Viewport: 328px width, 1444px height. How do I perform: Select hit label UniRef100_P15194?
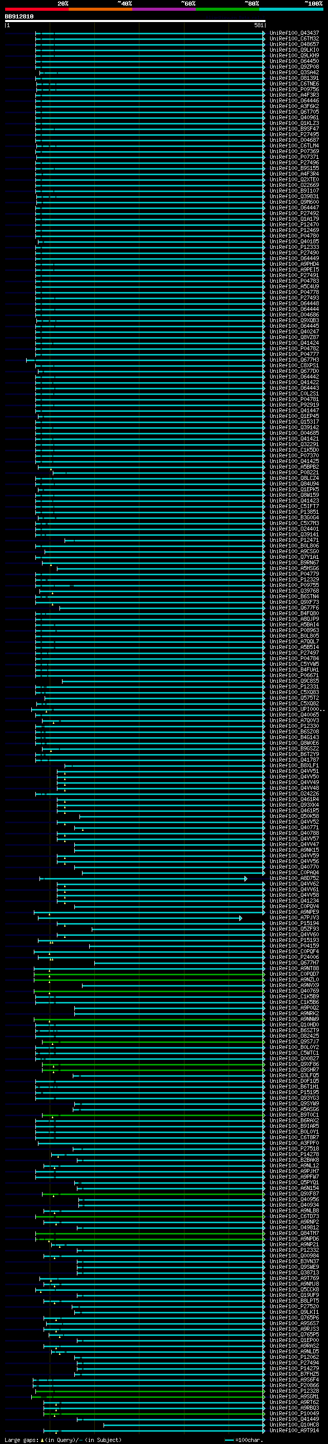tap(294, 924)
